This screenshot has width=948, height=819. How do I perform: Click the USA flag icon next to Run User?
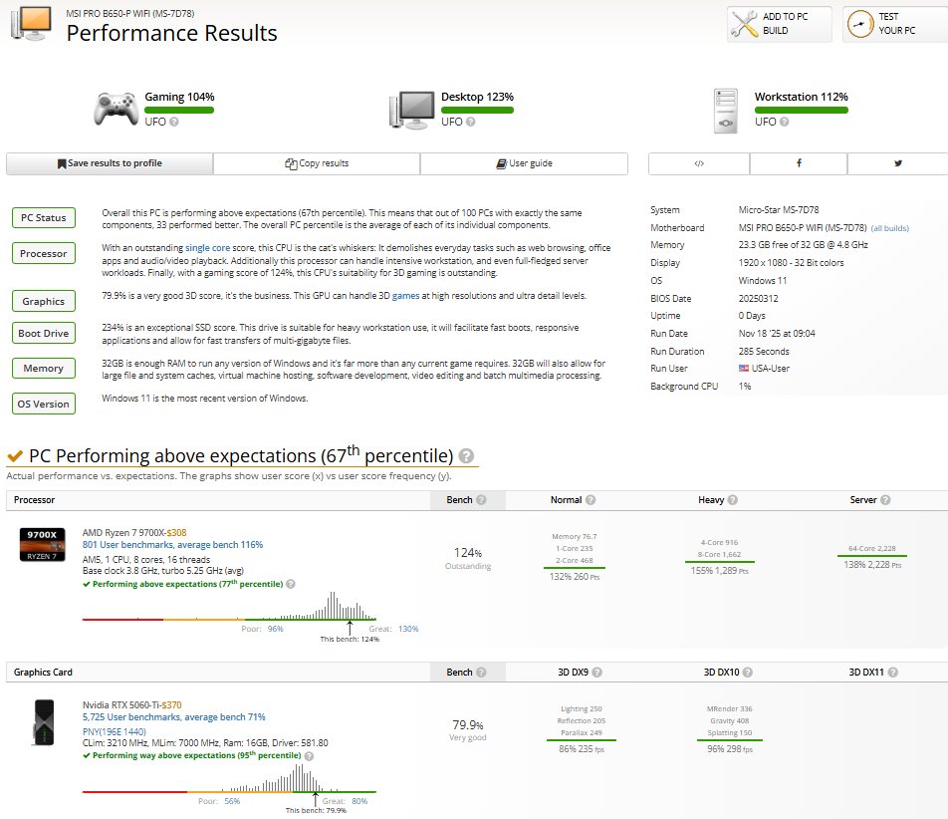[x=744, y=369]
